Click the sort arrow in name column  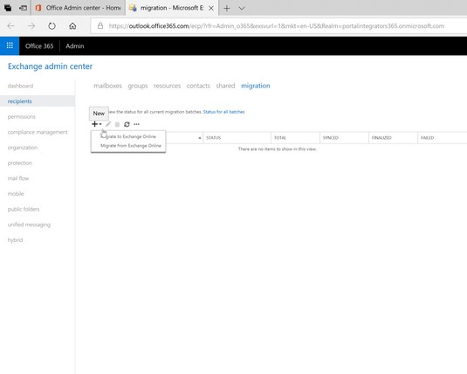click(x=200, y=138)
